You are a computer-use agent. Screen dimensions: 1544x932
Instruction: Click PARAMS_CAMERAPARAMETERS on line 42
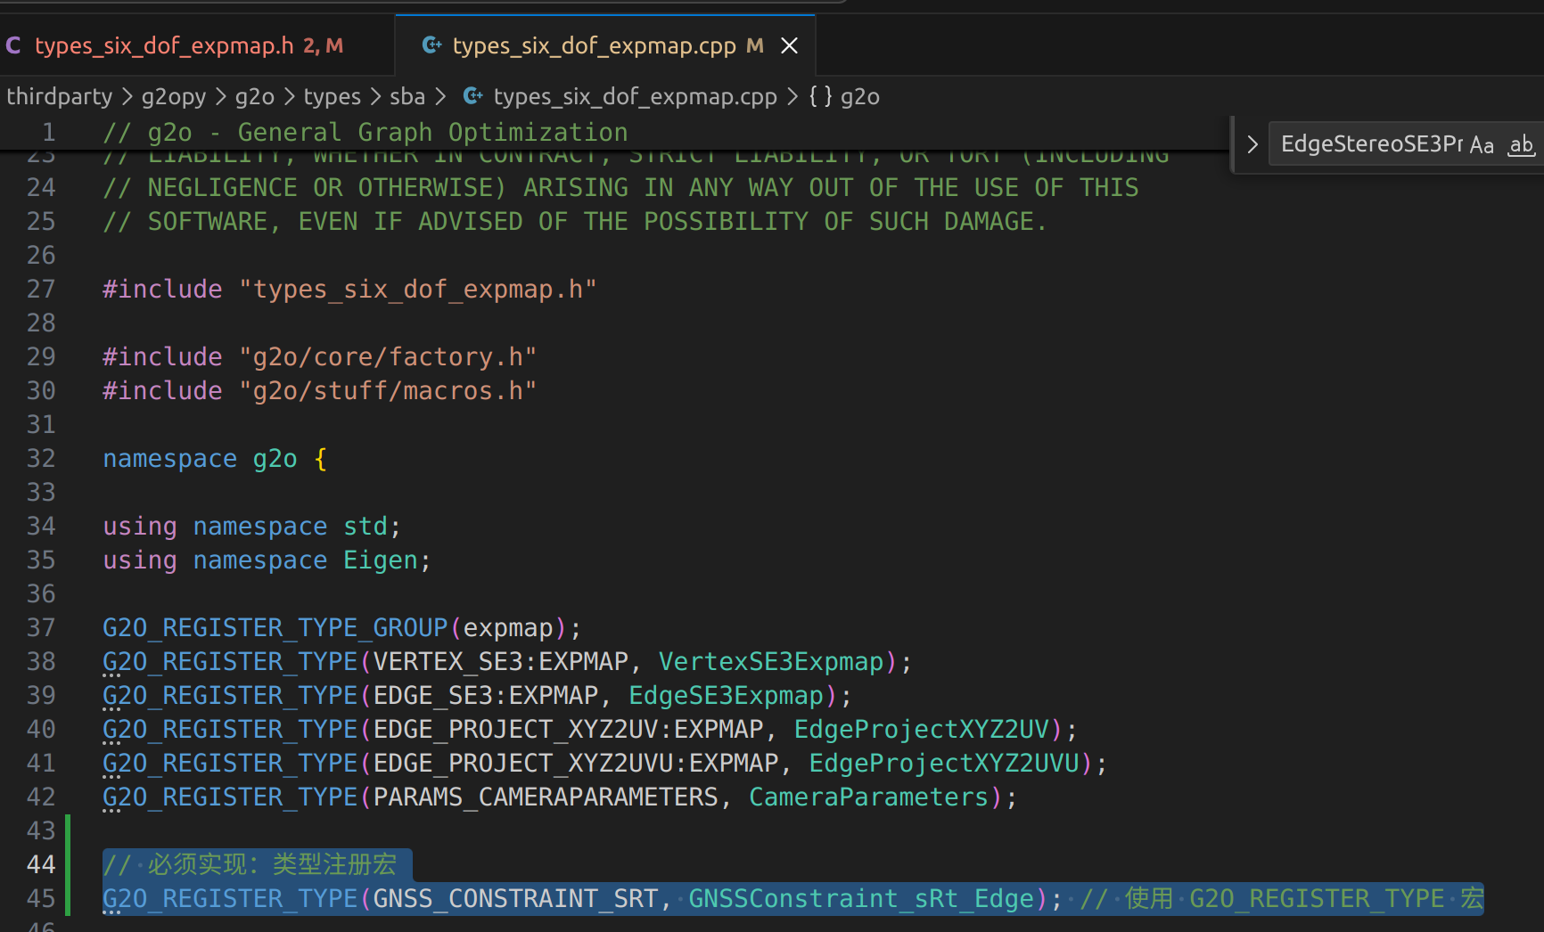pyautogui.click(x=546, y=797)
